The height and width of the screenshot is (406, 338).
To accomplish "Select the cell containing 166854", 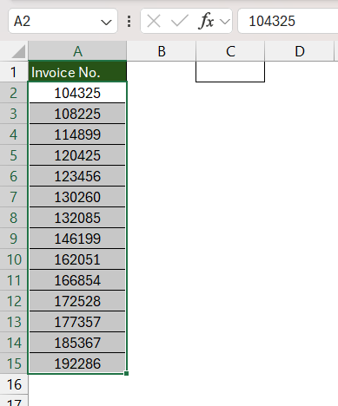I will click(77, 280).
